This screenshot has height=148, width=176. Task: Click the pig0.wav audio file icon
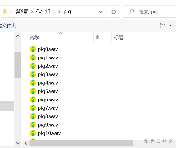pos(33,49)
